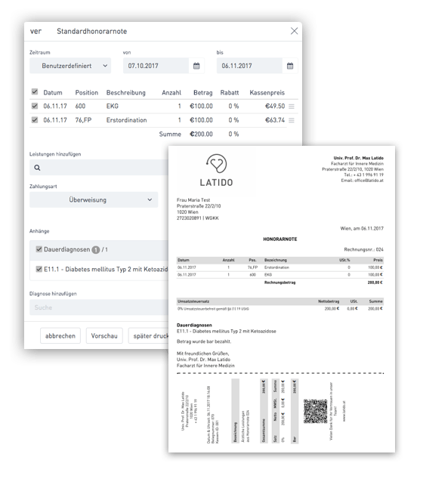Click the abbrechen button
Viewport: 423px width, 488px height.
60,336
